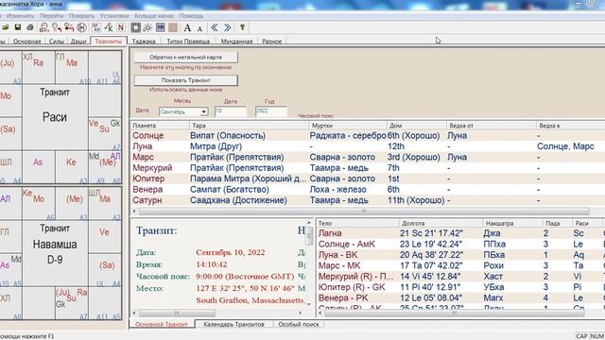This screenshot has height=340, width=605.
Task: Click the birth data (BTx) toolbar icon
Action: pyautogui.click(x=44, y=27)
